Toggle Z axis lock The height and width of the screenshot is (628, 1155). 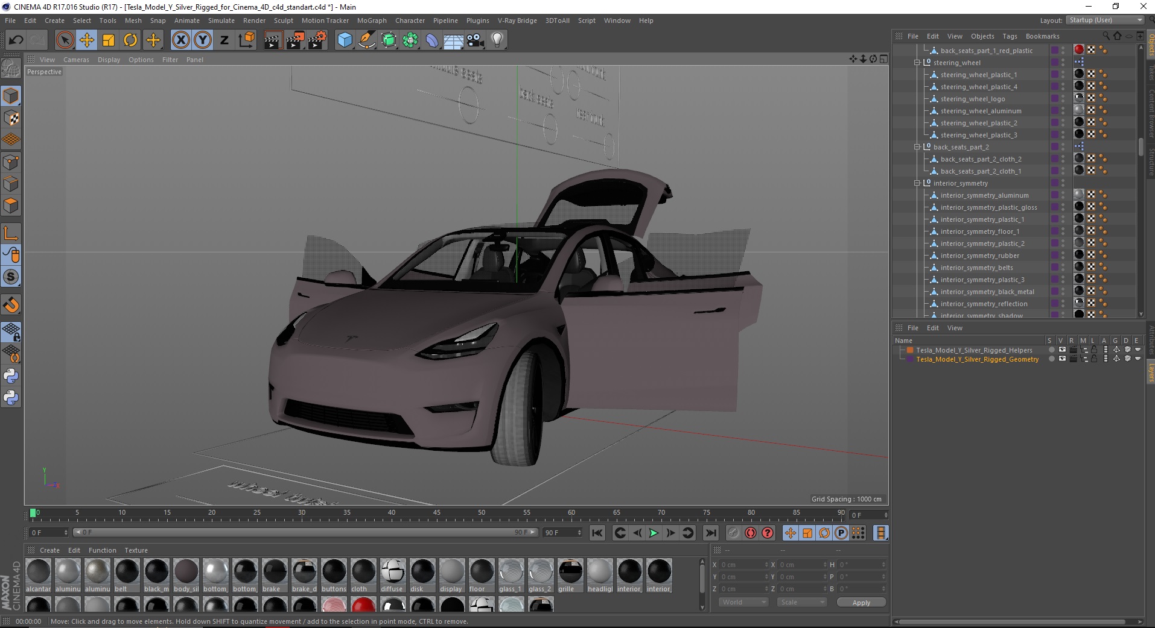pyautogui.click(x=224, y=40)
